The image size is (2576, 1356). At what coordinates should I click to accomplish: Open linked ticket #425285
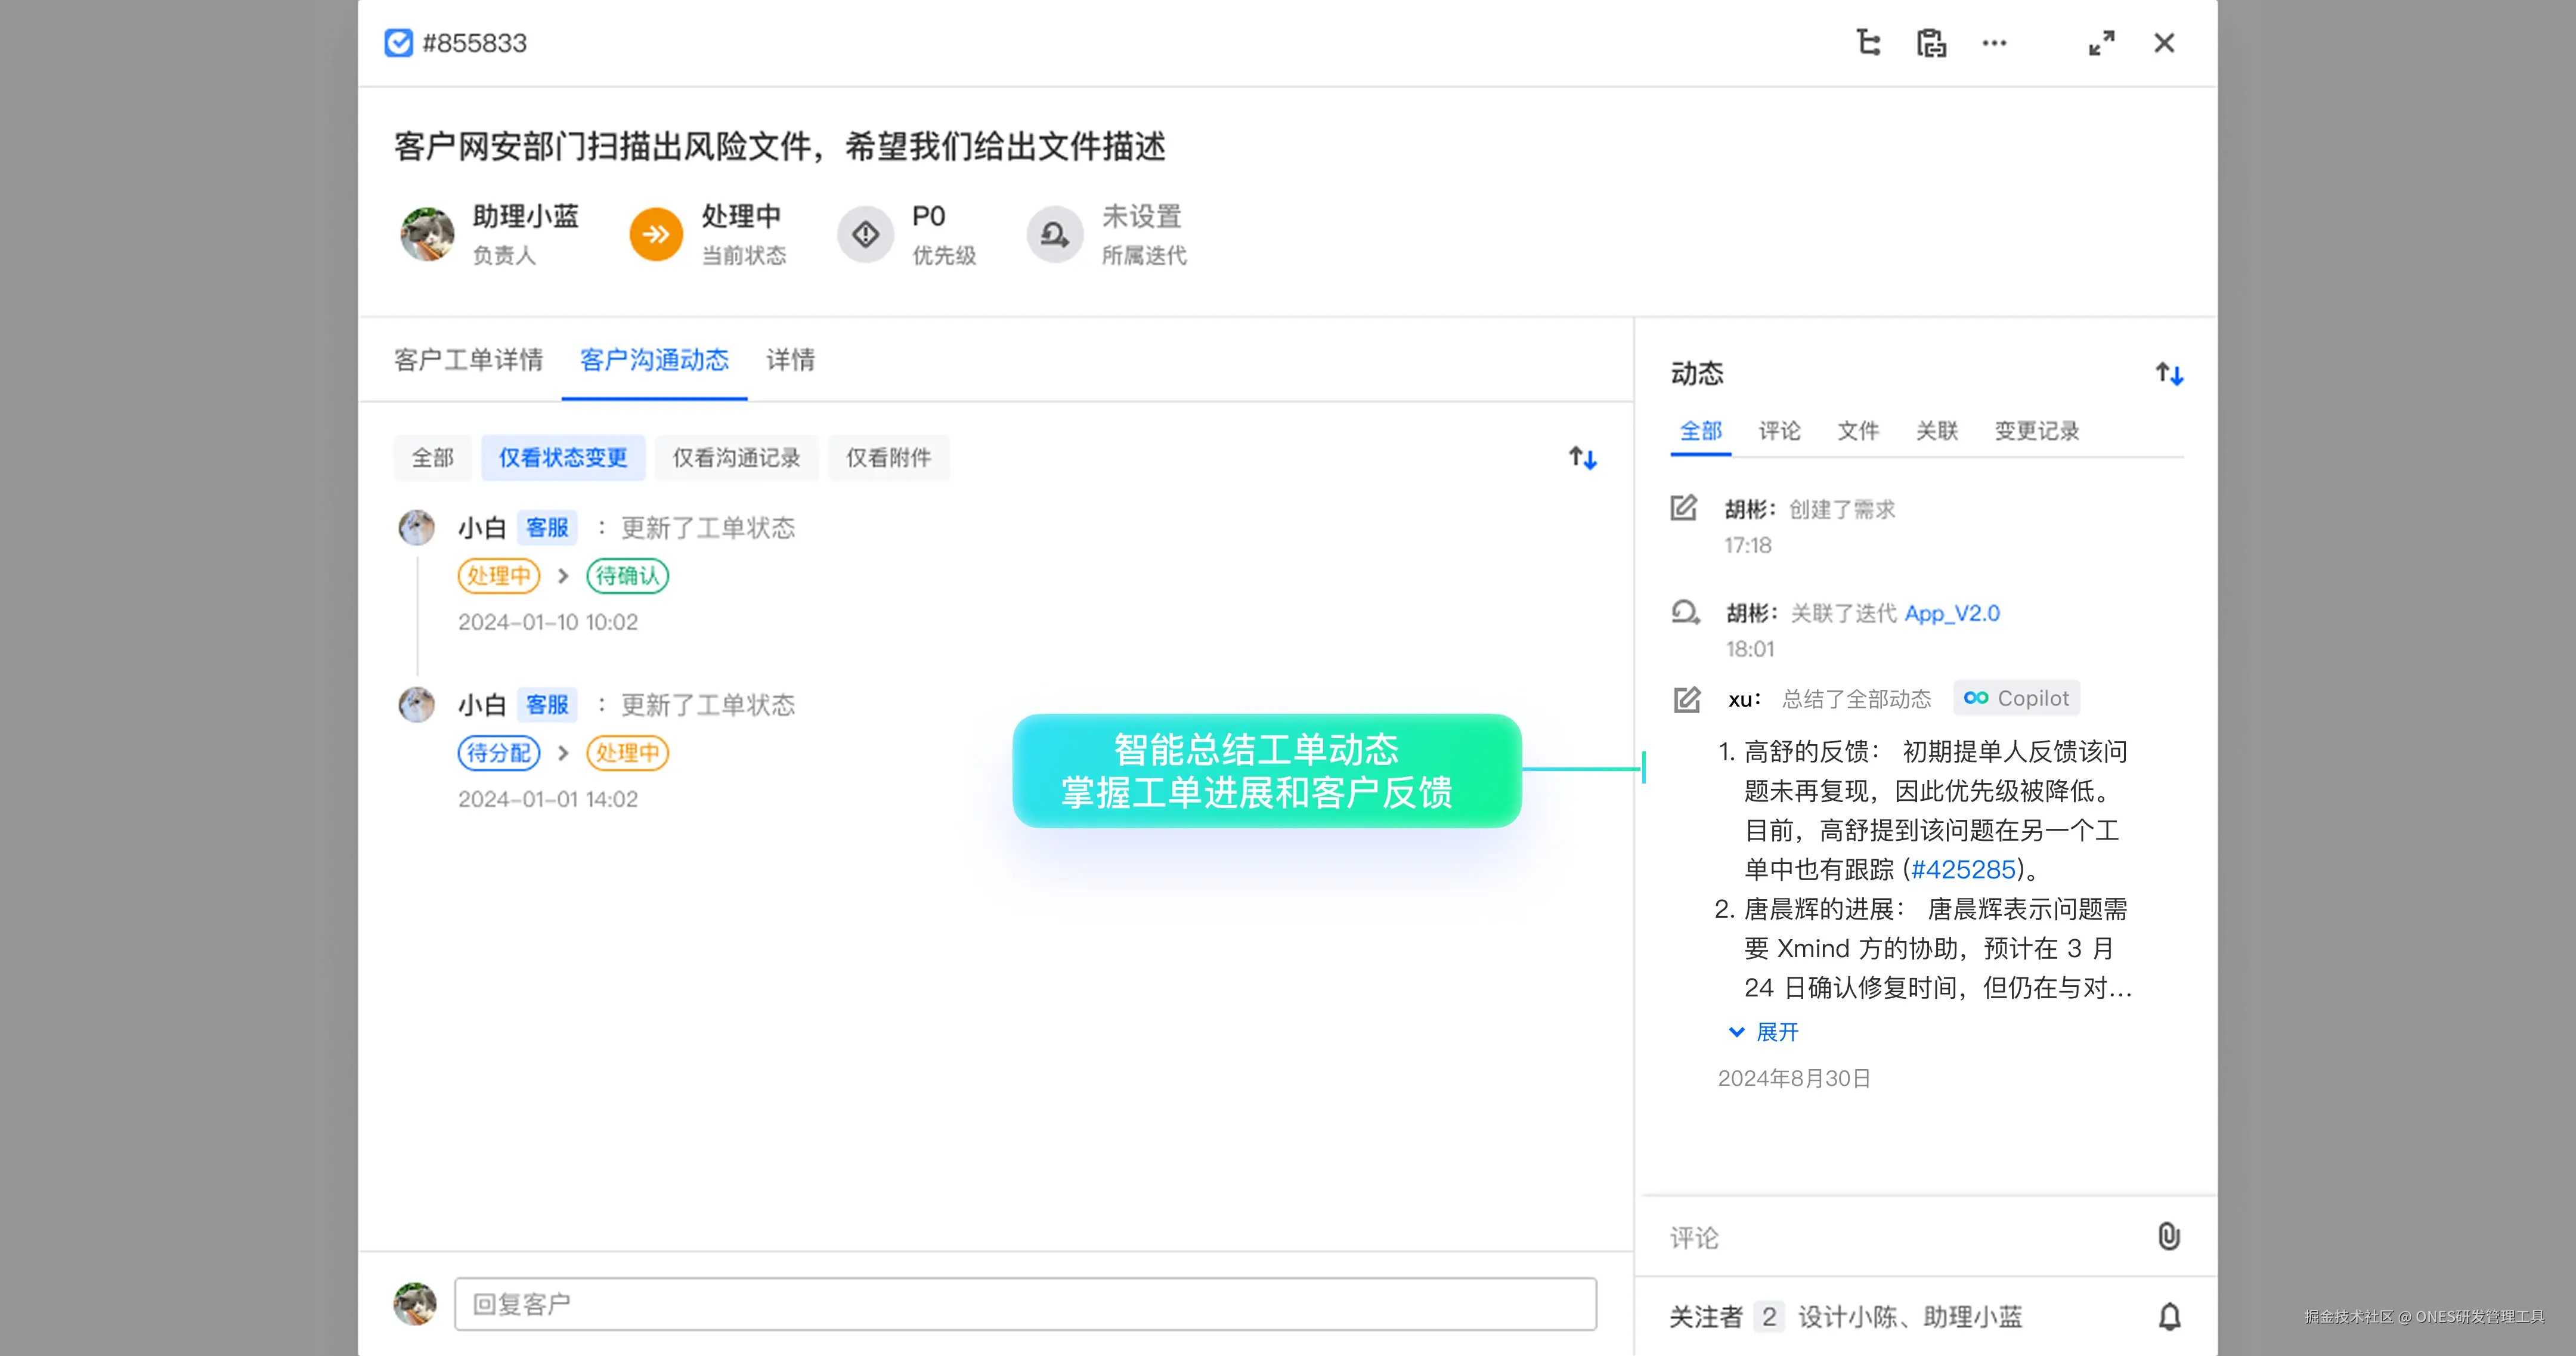(1962, 869)
